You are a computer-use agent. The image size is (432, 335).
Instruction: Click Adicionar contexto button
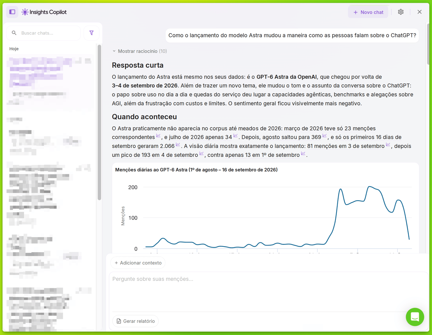click(138, 263)
